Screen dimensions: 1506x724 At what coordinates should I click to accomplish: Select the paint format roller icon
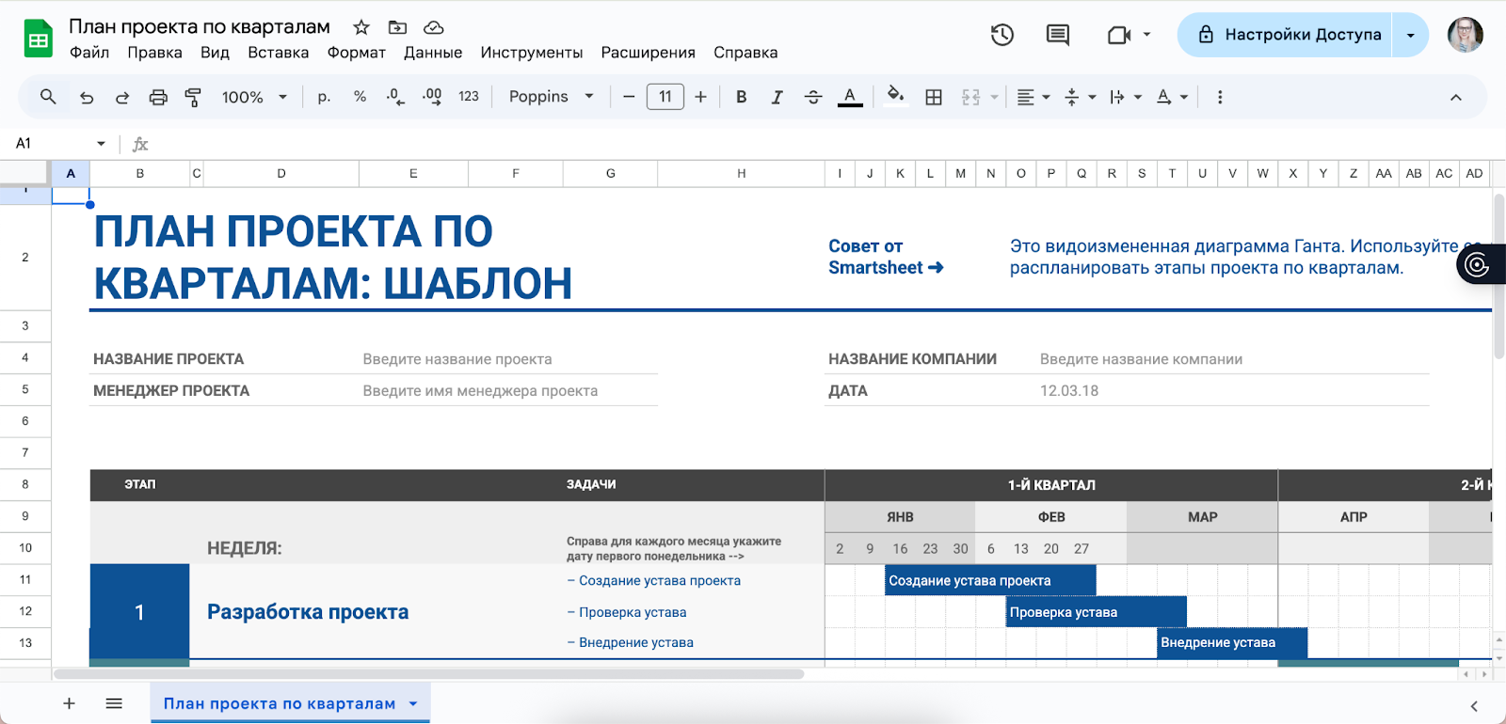pyautogui.click(x=193, y=97)
